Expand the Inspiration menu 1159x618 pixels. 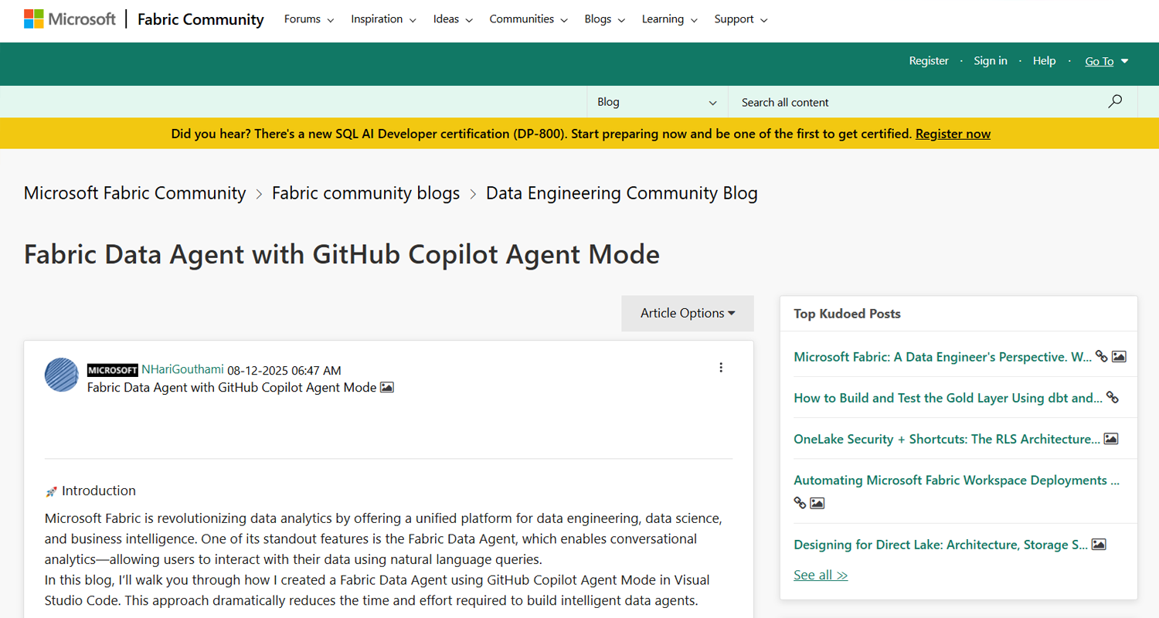point(383,19)
